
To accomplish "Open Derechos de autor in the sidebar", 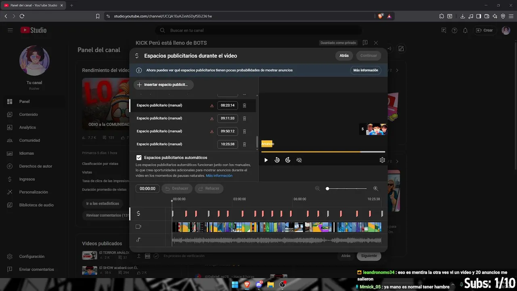I will pyautogui.click(x=36, y=166).
